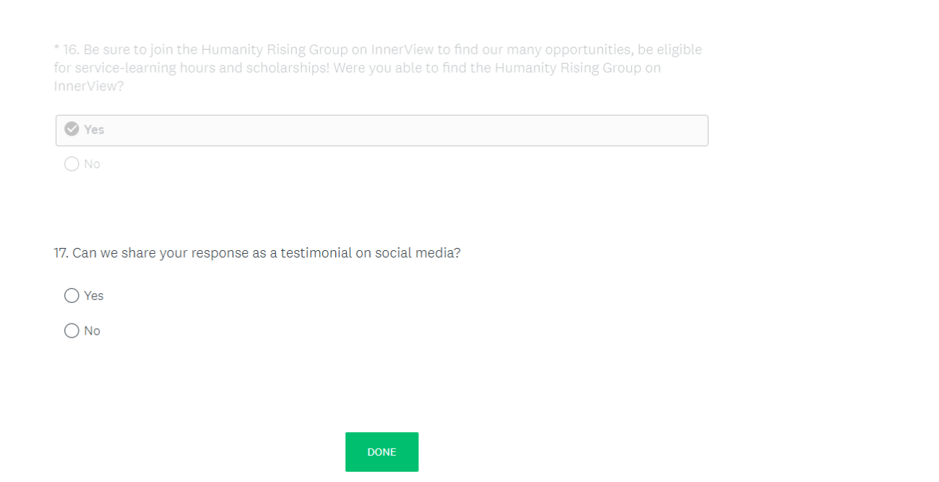The height and width of the screenshot is (482, 939).
Task: Click the 'InnerView?' word ending question 16
Action: pos(89,86)
